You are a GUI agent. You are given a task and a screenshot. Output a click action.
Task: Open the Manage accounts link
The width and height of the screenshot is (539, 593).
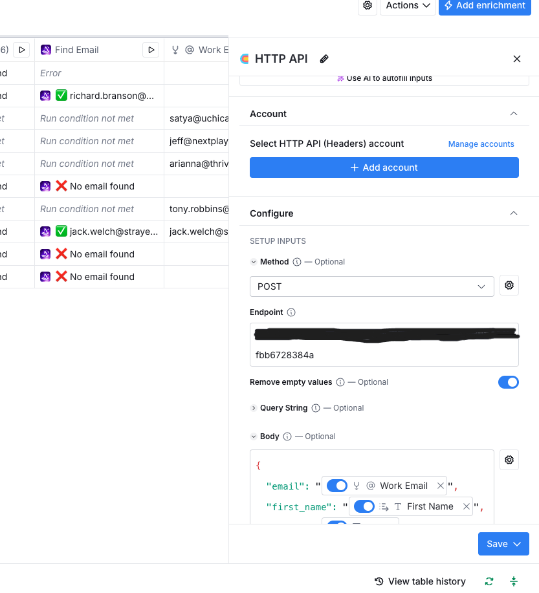[x=481, y=144]
